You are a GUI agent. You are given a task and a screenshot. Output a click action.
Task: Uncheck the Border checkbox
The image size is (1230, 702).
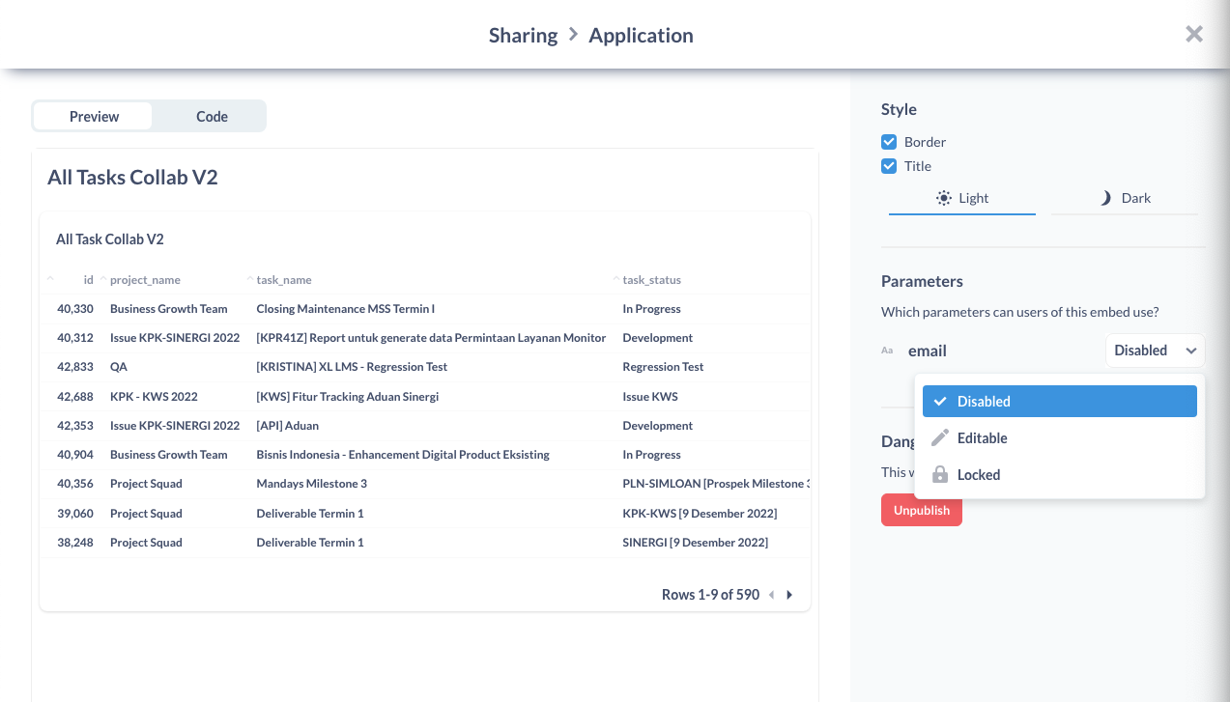(889, 142)
